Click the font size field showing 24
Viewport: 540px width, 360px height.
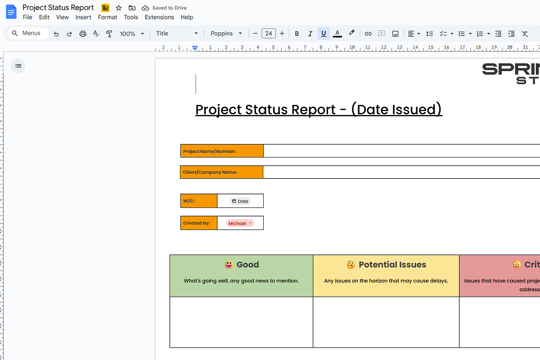(269, 34)
